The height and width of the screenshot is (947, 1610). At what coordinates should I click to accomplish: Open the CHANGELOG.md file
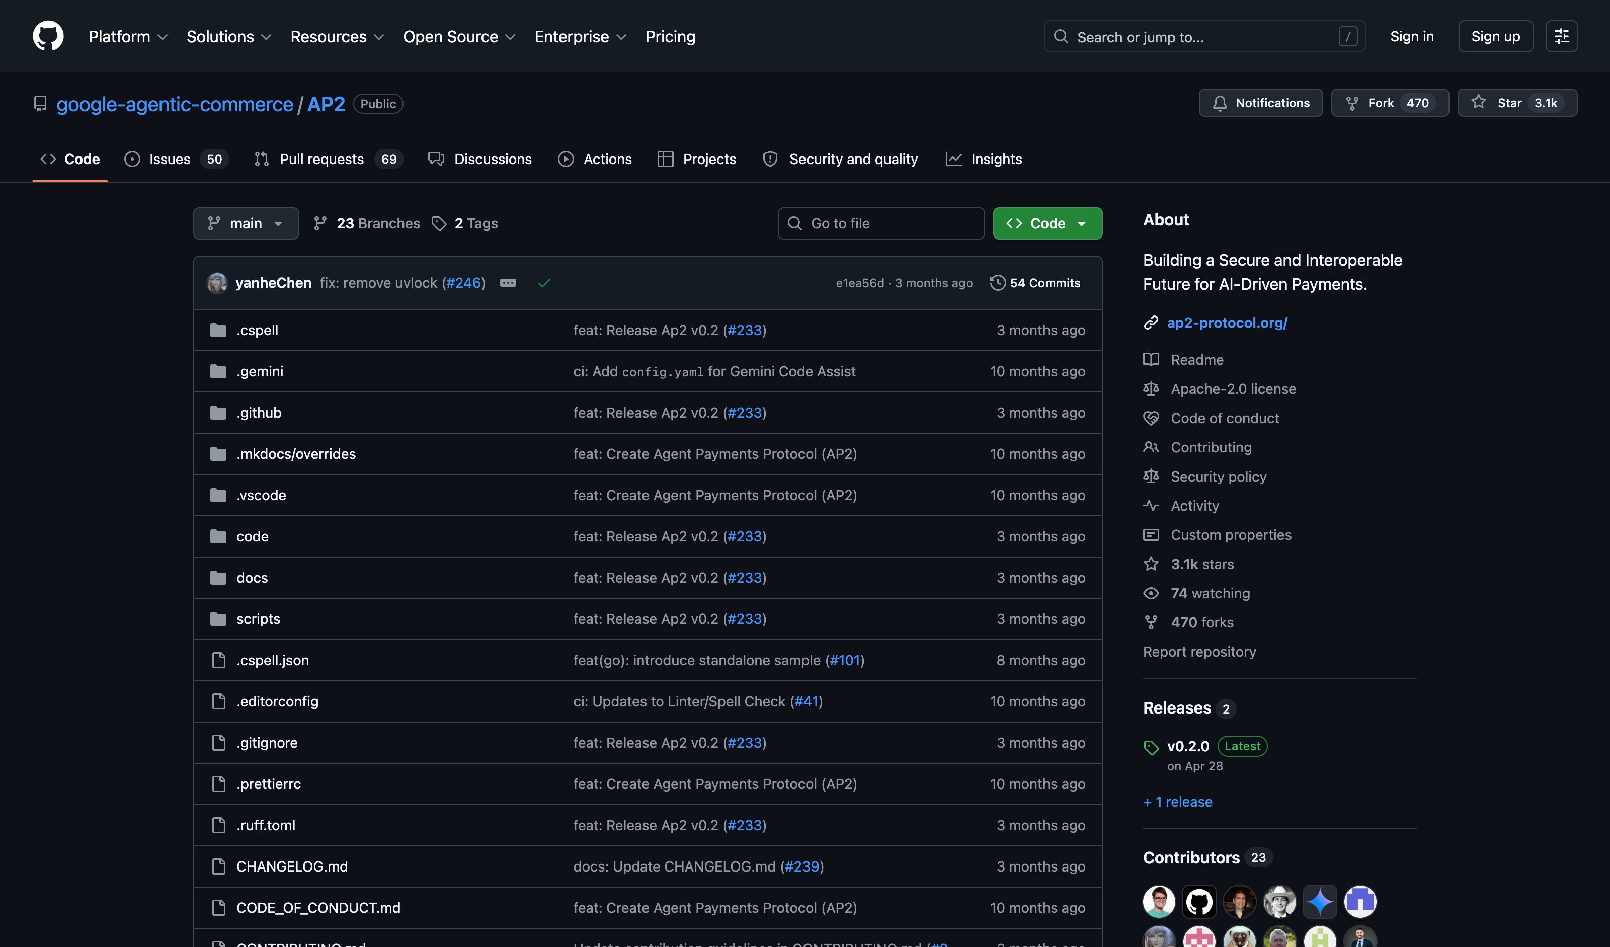(x=292, y=866)
